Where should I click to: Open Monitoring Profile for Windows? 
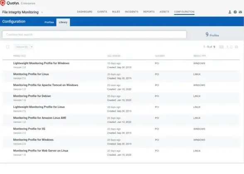(x=33, y=140)
